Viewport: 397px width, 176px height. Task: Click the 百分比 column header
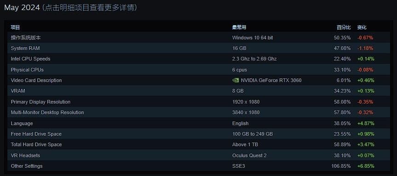coord(344,27)
